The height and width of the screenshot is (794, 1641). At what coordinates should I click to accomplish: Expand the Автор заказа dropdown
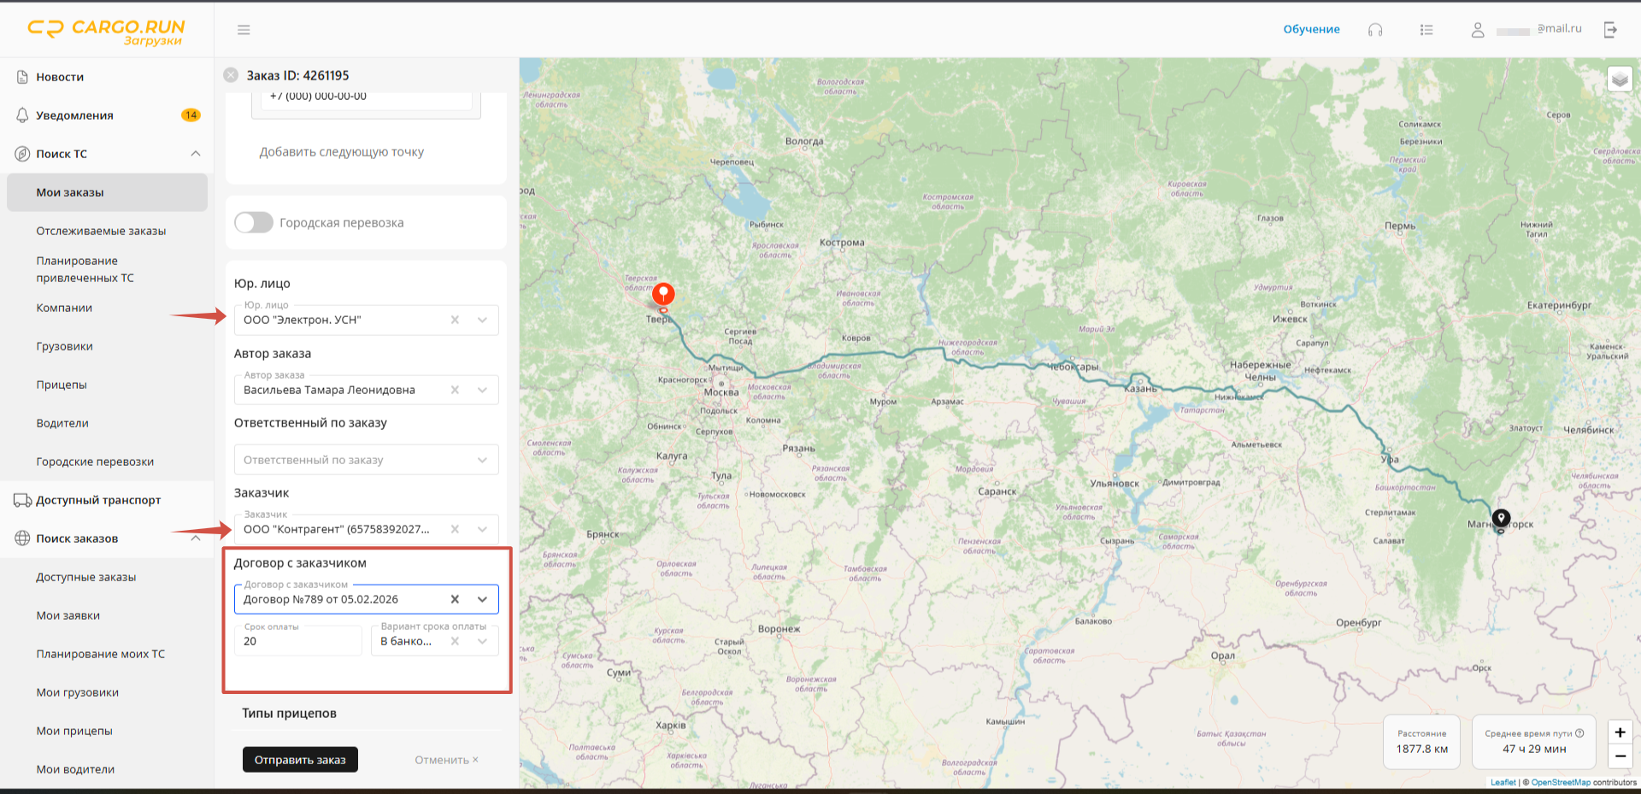[x=482, y=390]
